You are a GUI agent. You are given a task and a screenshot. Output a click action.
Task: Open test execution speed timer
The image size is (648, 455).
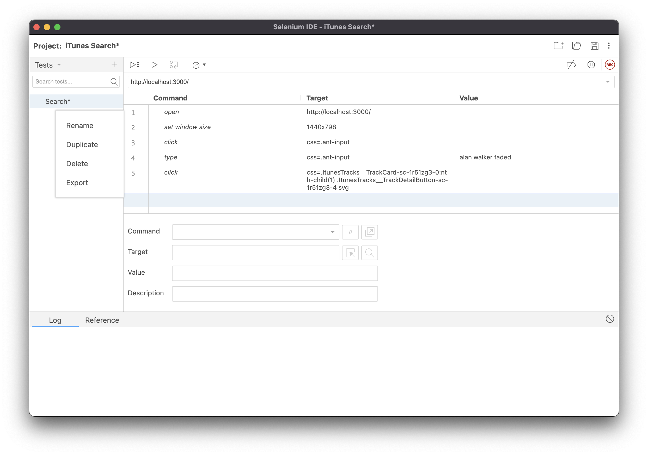[199, 65]
